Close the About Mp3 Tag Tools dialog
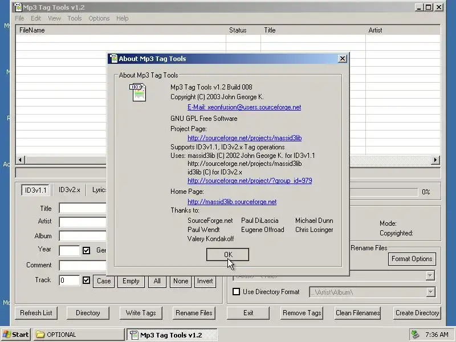Viewport: 456px width, 342px height. (x=343, y=59)
